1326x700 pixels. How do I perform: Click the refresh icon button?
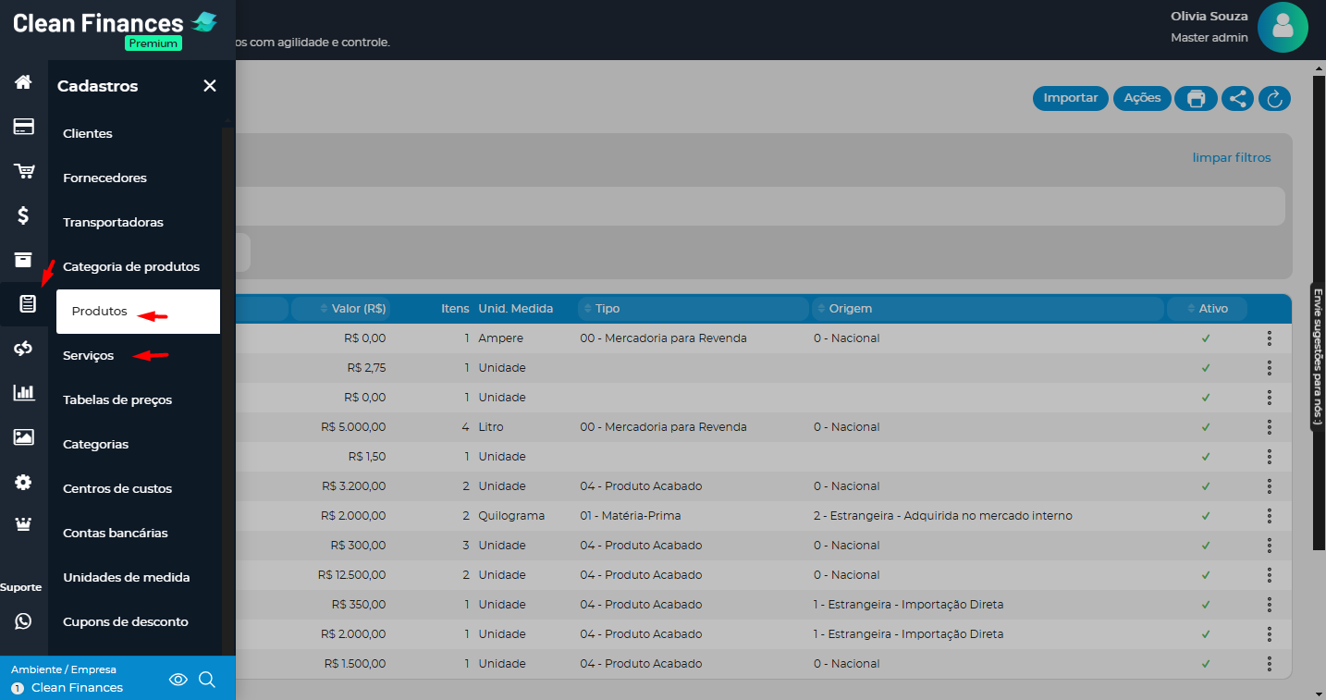click(1274, 98)
